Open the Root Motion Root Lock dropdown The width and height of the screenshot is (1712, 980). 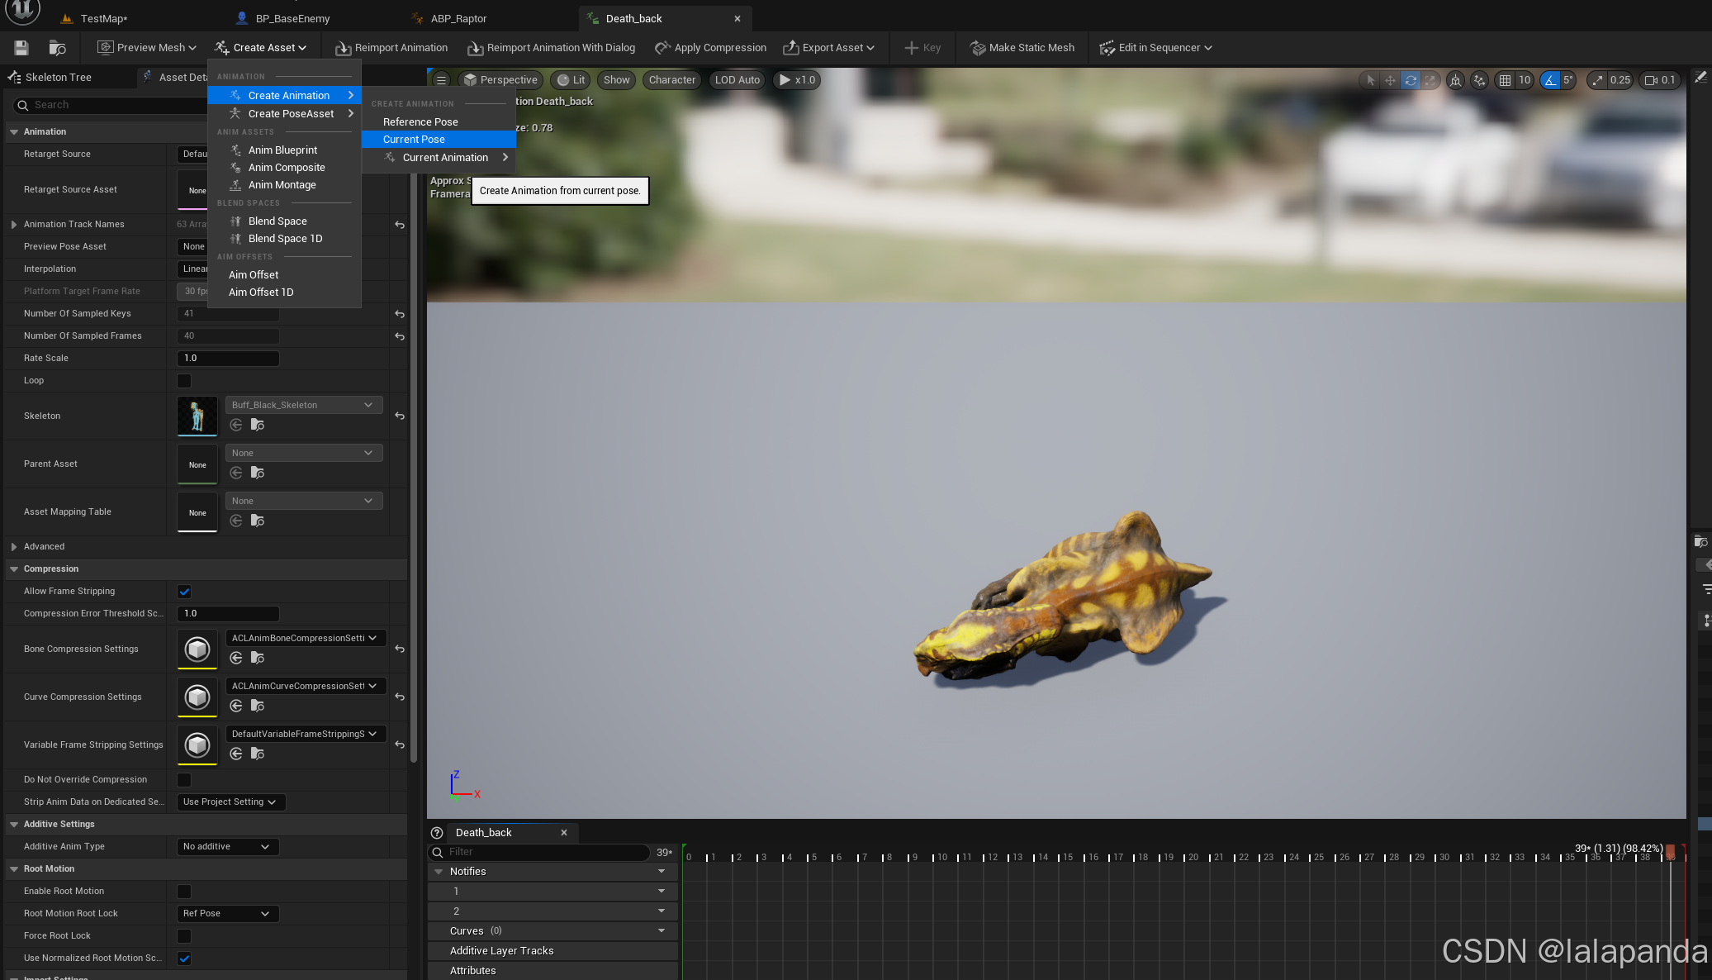tap(227, 914)
